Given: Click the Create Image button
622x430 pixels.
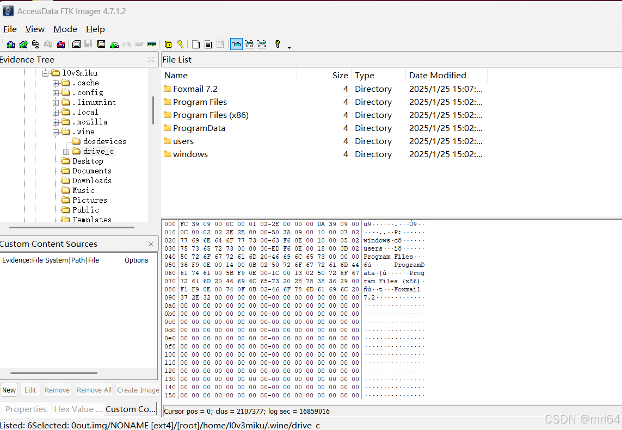Looking at the screenshot, I should point(138,390).
